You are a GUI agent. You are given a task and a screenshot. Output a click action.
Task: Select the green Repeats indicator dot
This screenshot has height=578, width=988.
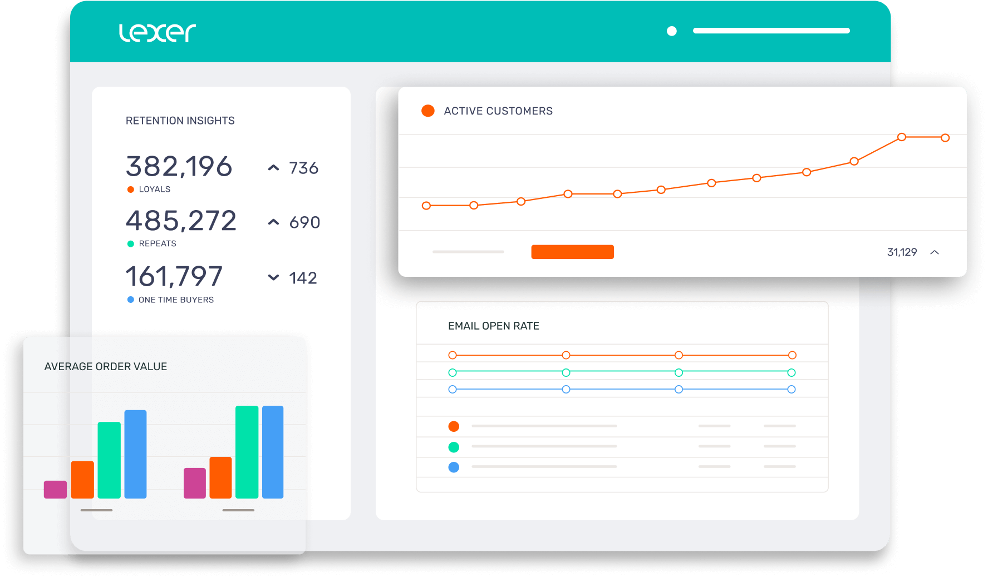click(130, 243)
